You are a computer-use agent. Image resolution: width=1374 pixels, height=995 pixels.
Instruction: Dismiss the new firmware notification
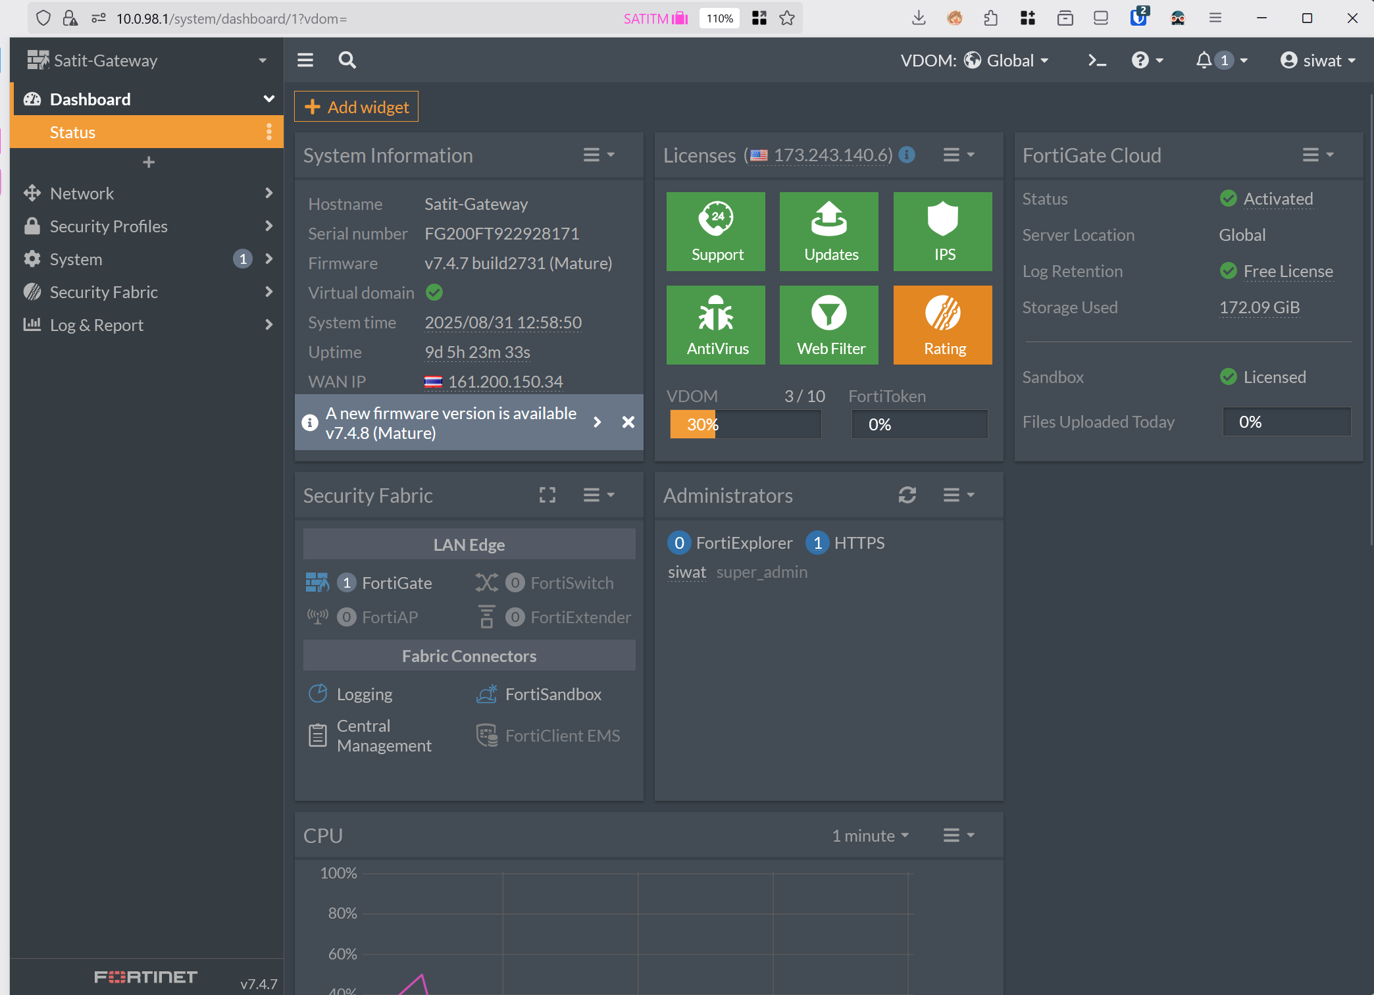628,422
